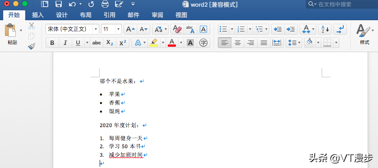This screenshot has height=168, width=378.
Task: Switch to the 布局 tab
Action: tap(86, 15)
